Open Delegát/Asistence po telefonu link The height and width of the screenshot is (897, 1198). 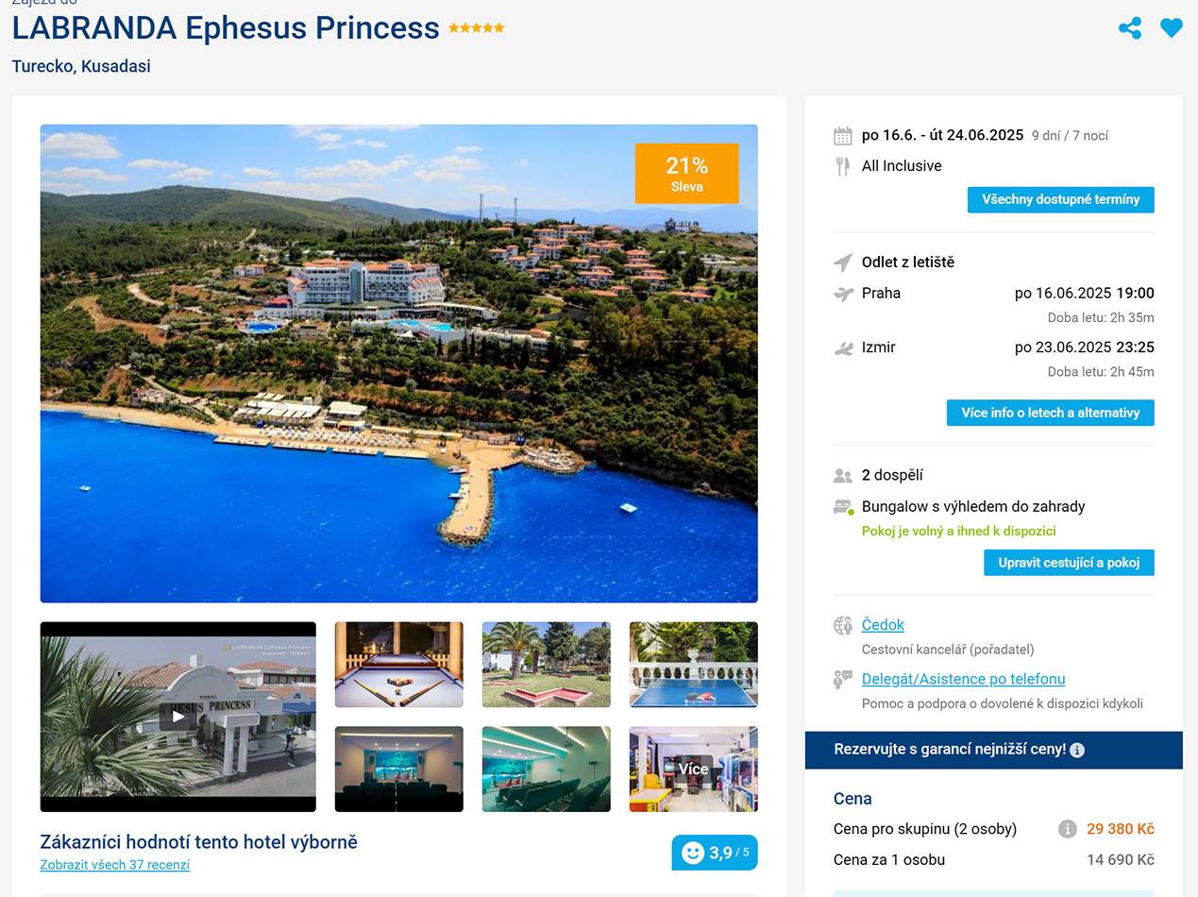coord(963,679)
